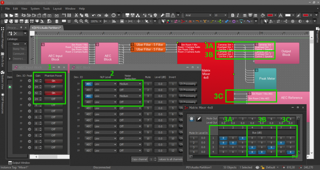The height and width of the screenshot is (170, 320).
Task: Click the white text color swatch
Action: (288, 15)
